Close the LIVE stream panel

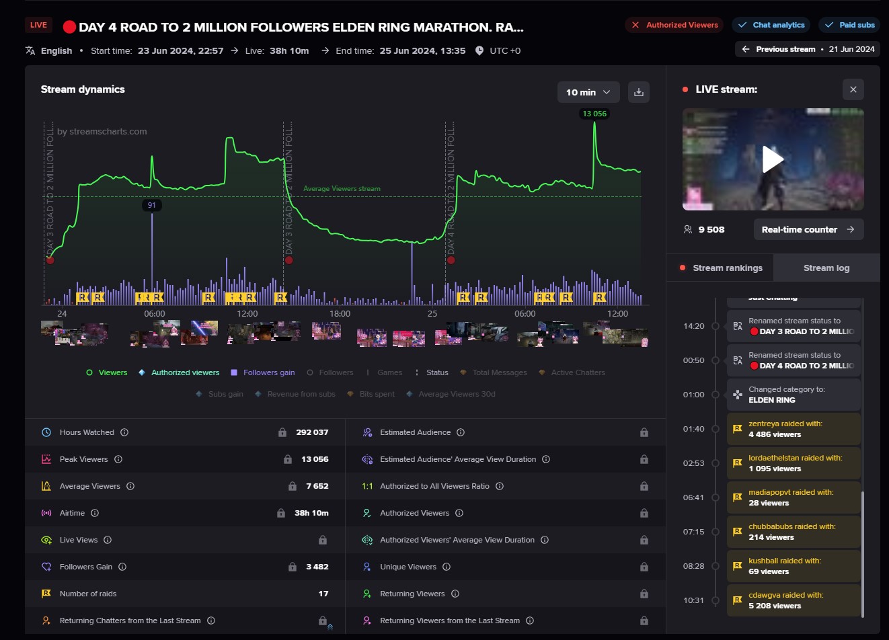[x=853, y=89]
